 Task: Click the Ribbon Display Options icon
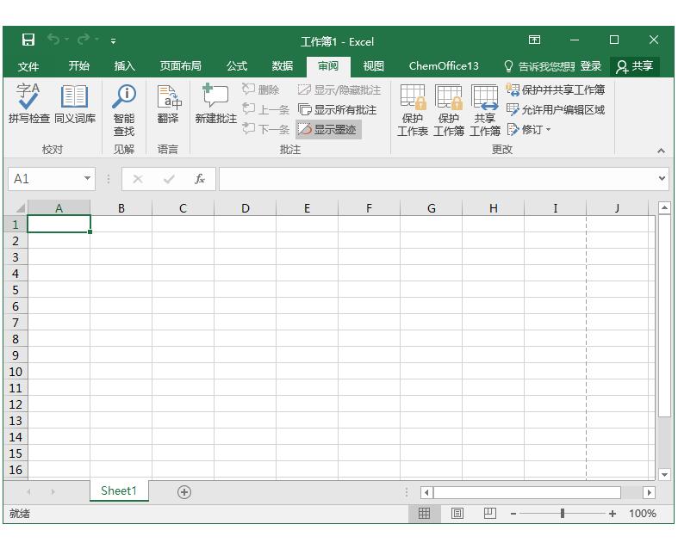(534, 40)
